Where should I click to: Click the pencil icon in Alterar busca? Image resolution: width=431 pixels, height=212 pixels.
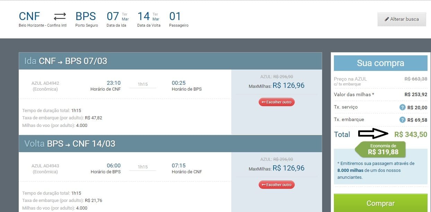(x=387, y=19)
